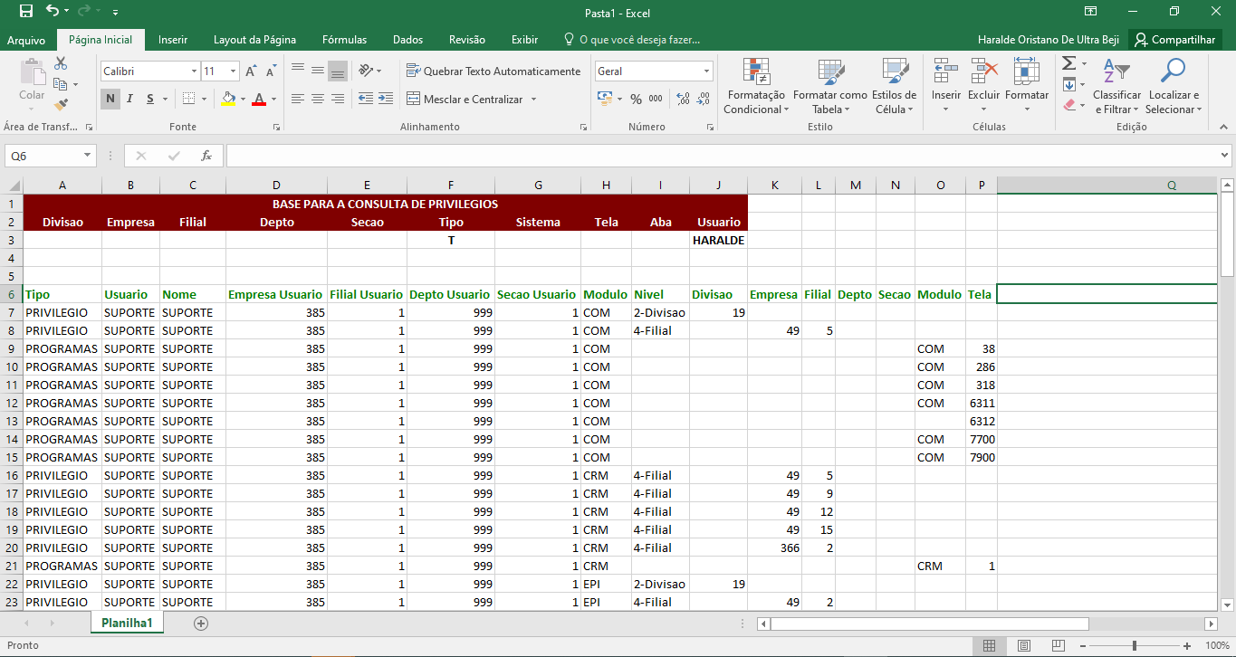Click the zoom slider handle

(x=1135, y=646)
